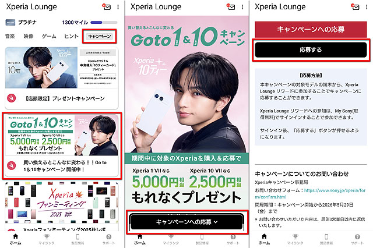Open three-dot overflow menu in left screen

tap(118, 7)
